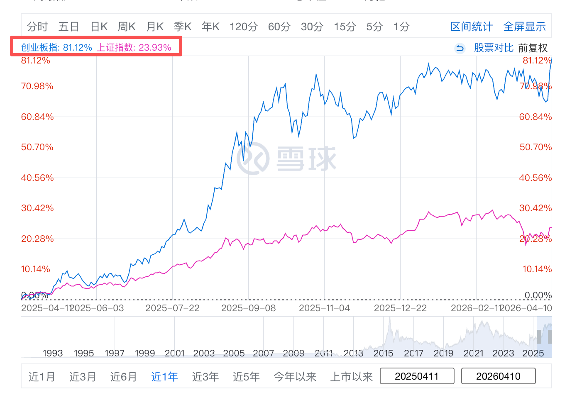
Task: Switch to the 周K view
Action: pyautogui.click(x=127, y=27)
